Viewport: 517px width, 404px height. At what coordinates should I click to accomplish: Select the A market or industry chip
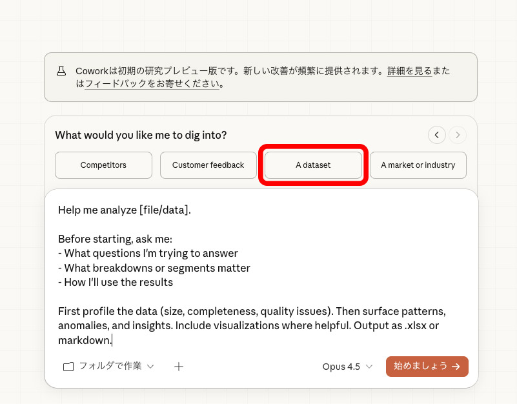(x=418, y=165)
